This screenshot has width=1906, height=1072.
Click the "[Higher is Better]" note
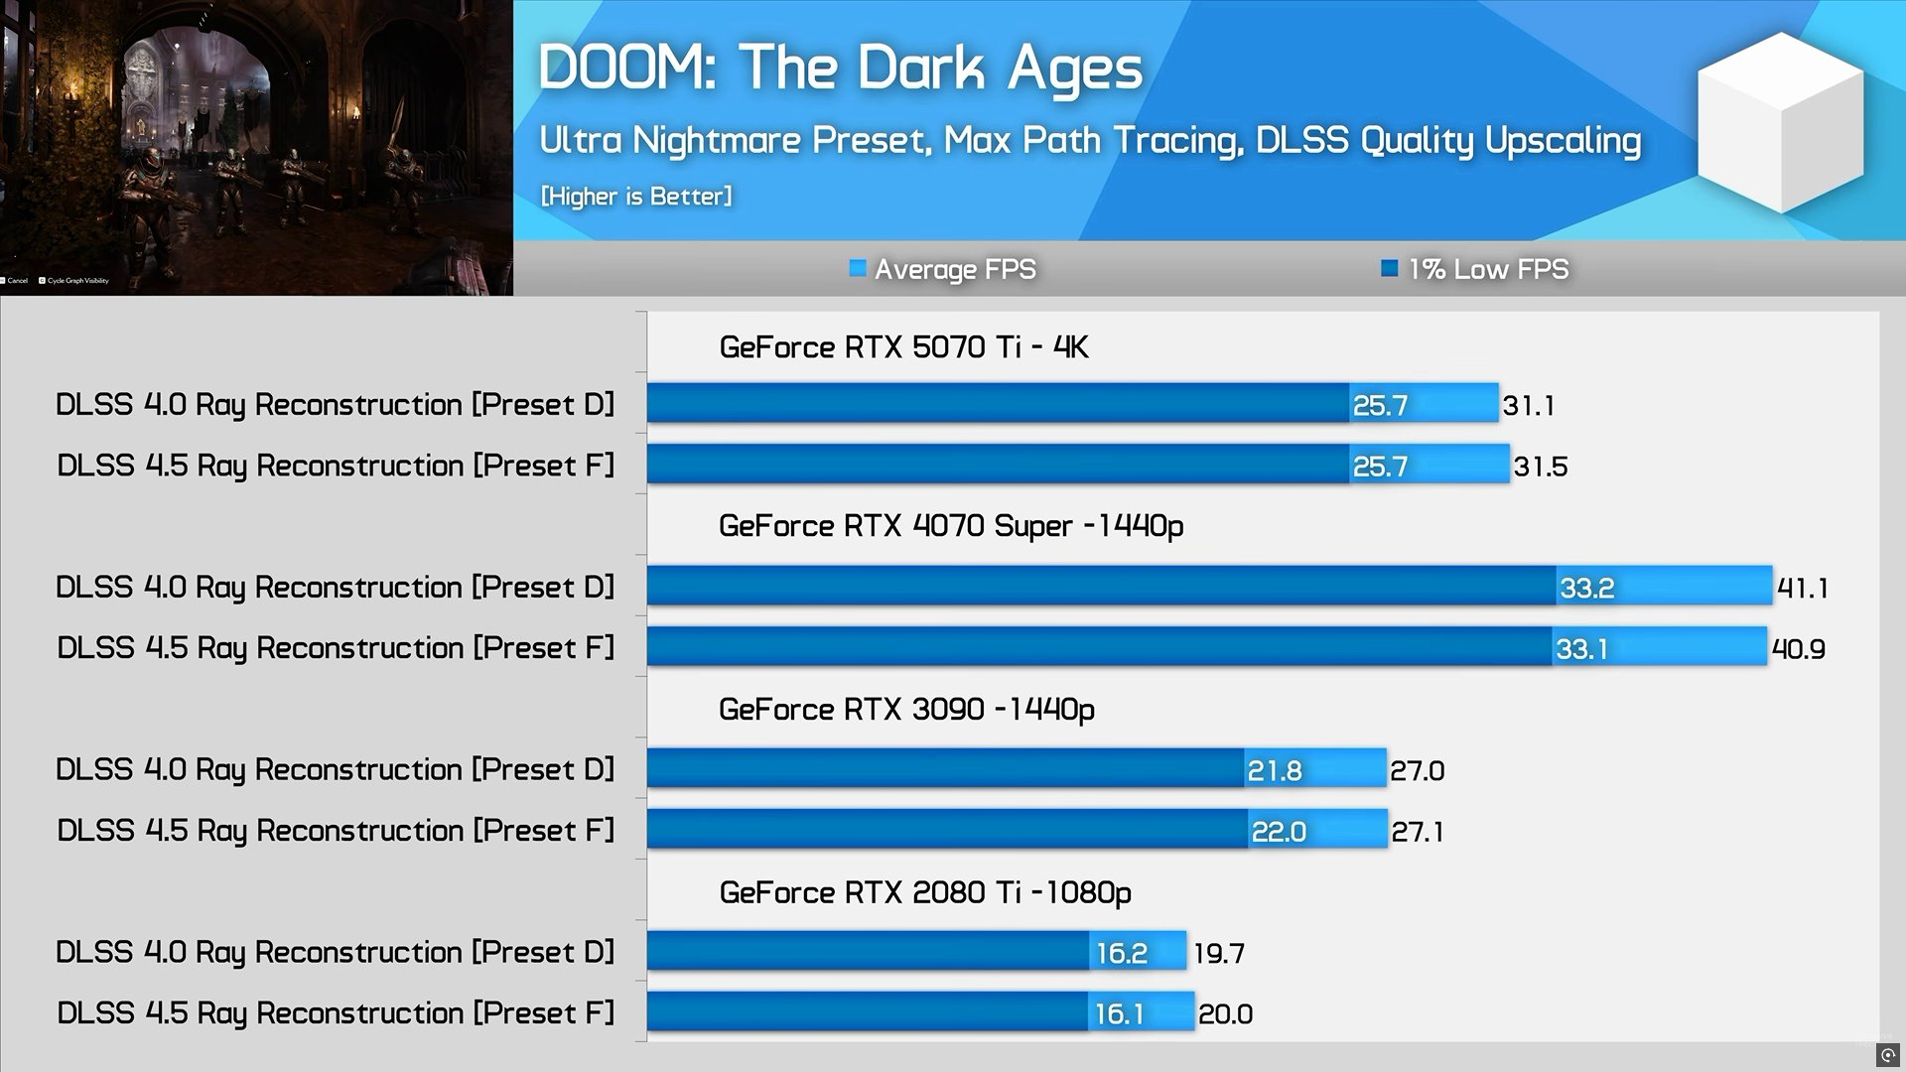(x=636, y=196)
